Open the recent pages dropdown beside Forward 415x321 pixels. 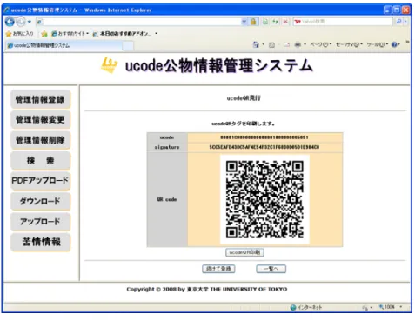pyautogui.click(x=30, y=22)
